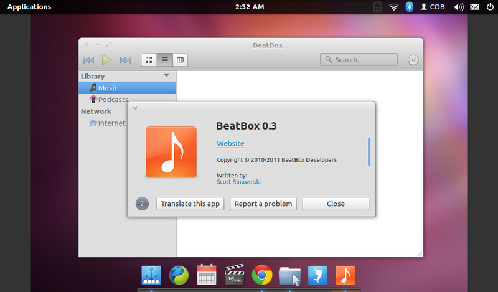This screenshot has height=292, width=498.
Task: Open the files folder in dock
Action: 289,276
